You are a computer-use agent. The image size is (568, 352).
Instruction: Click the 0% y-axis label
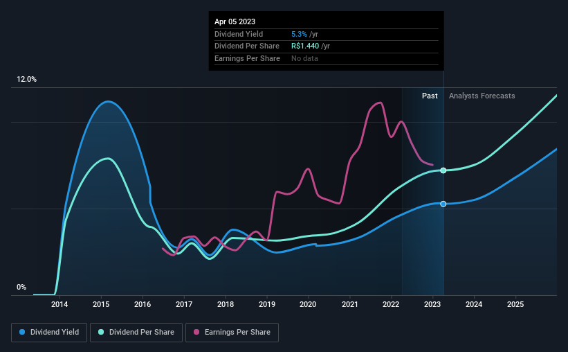coord(21,287)
